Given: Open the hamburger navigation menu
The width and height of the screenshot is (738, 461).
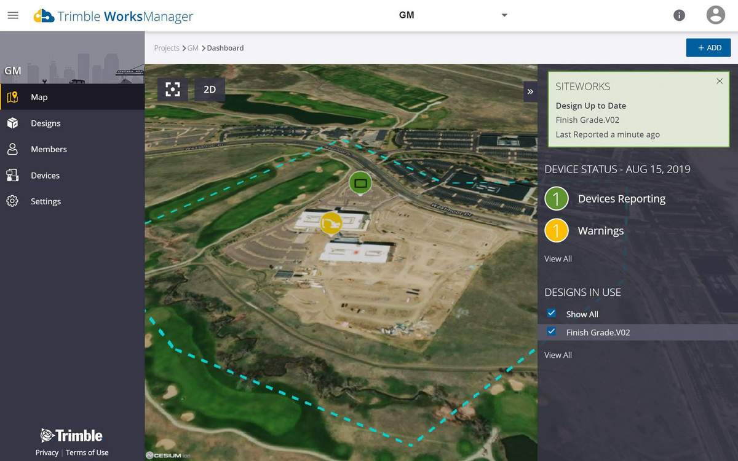Looking at the screenshot, I should (13, 15).
